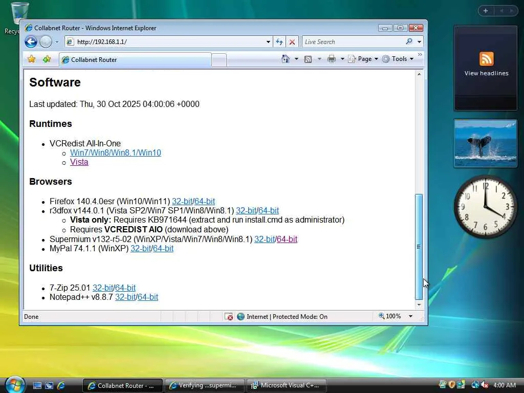Download MyPal 74.1.1 32-bit
524x393 pixels.
tap(141, 249)
